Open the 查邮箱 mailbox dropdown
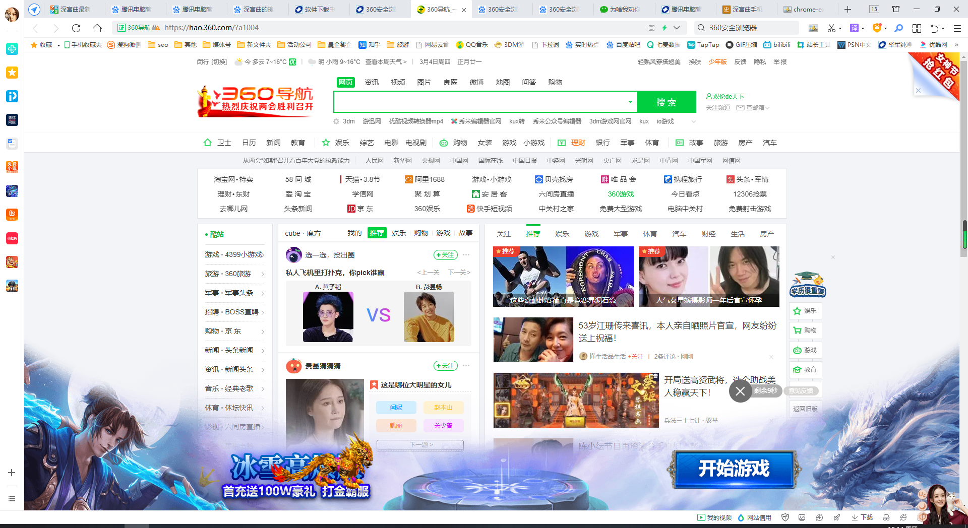 pyautogui.click(x=753, y=108)
